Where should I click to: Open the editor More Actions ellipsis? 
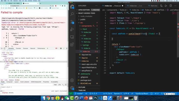pyautogui.click(x=175, y=6)
